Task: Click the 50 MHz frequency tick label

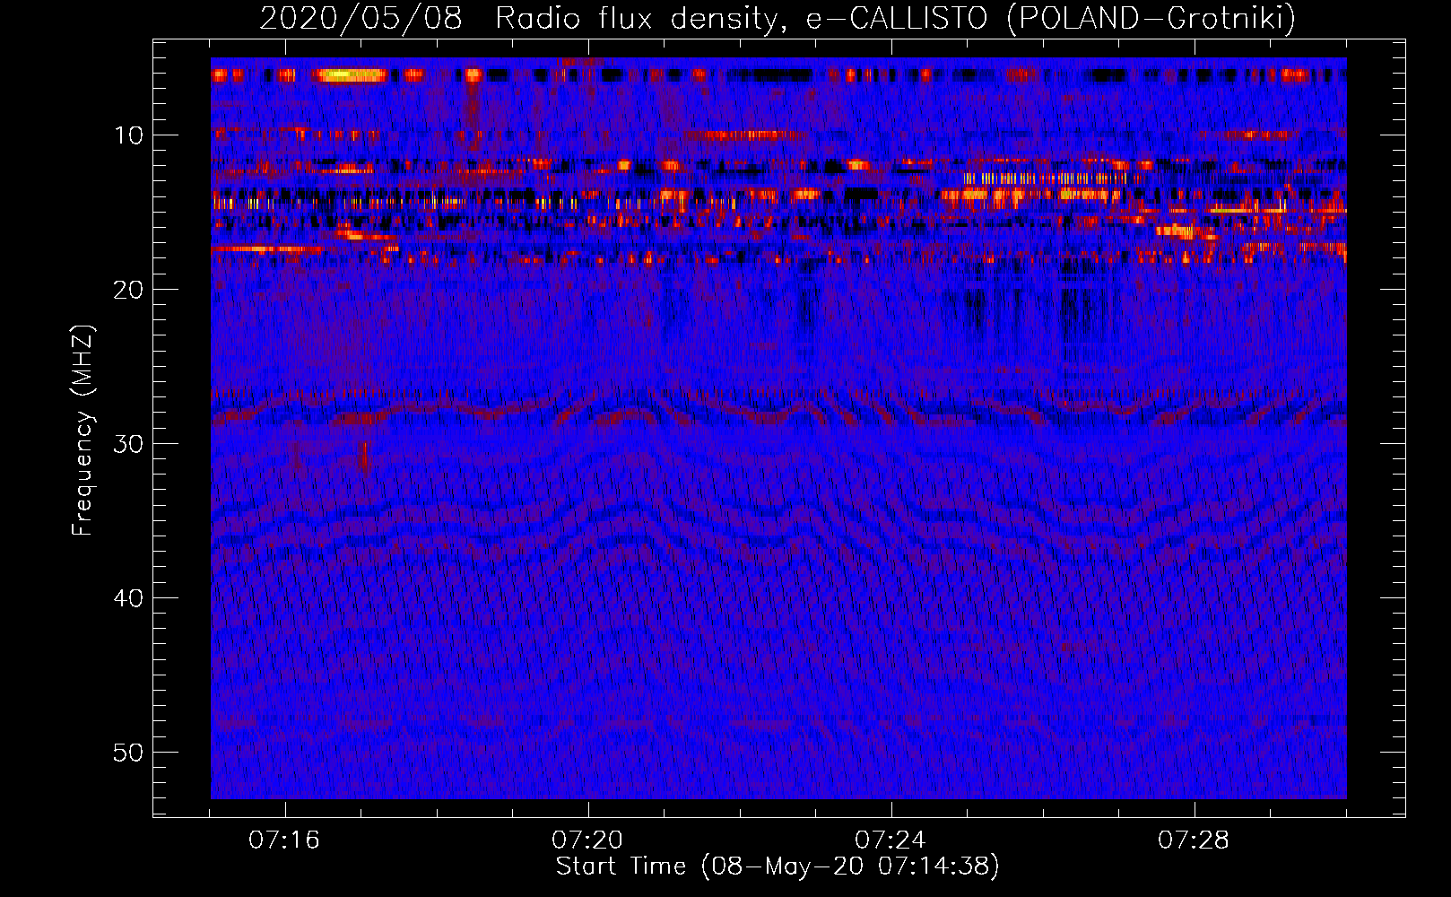Action: (129, 753)
